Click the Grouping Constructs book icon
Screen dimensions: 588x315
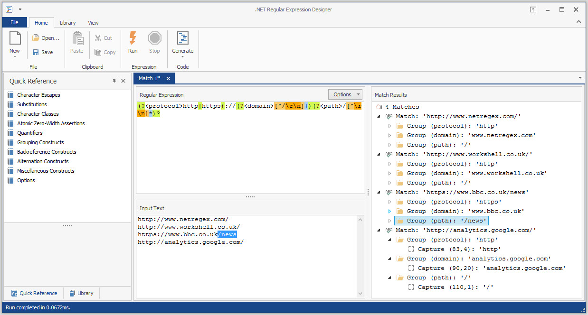point(11,142)
